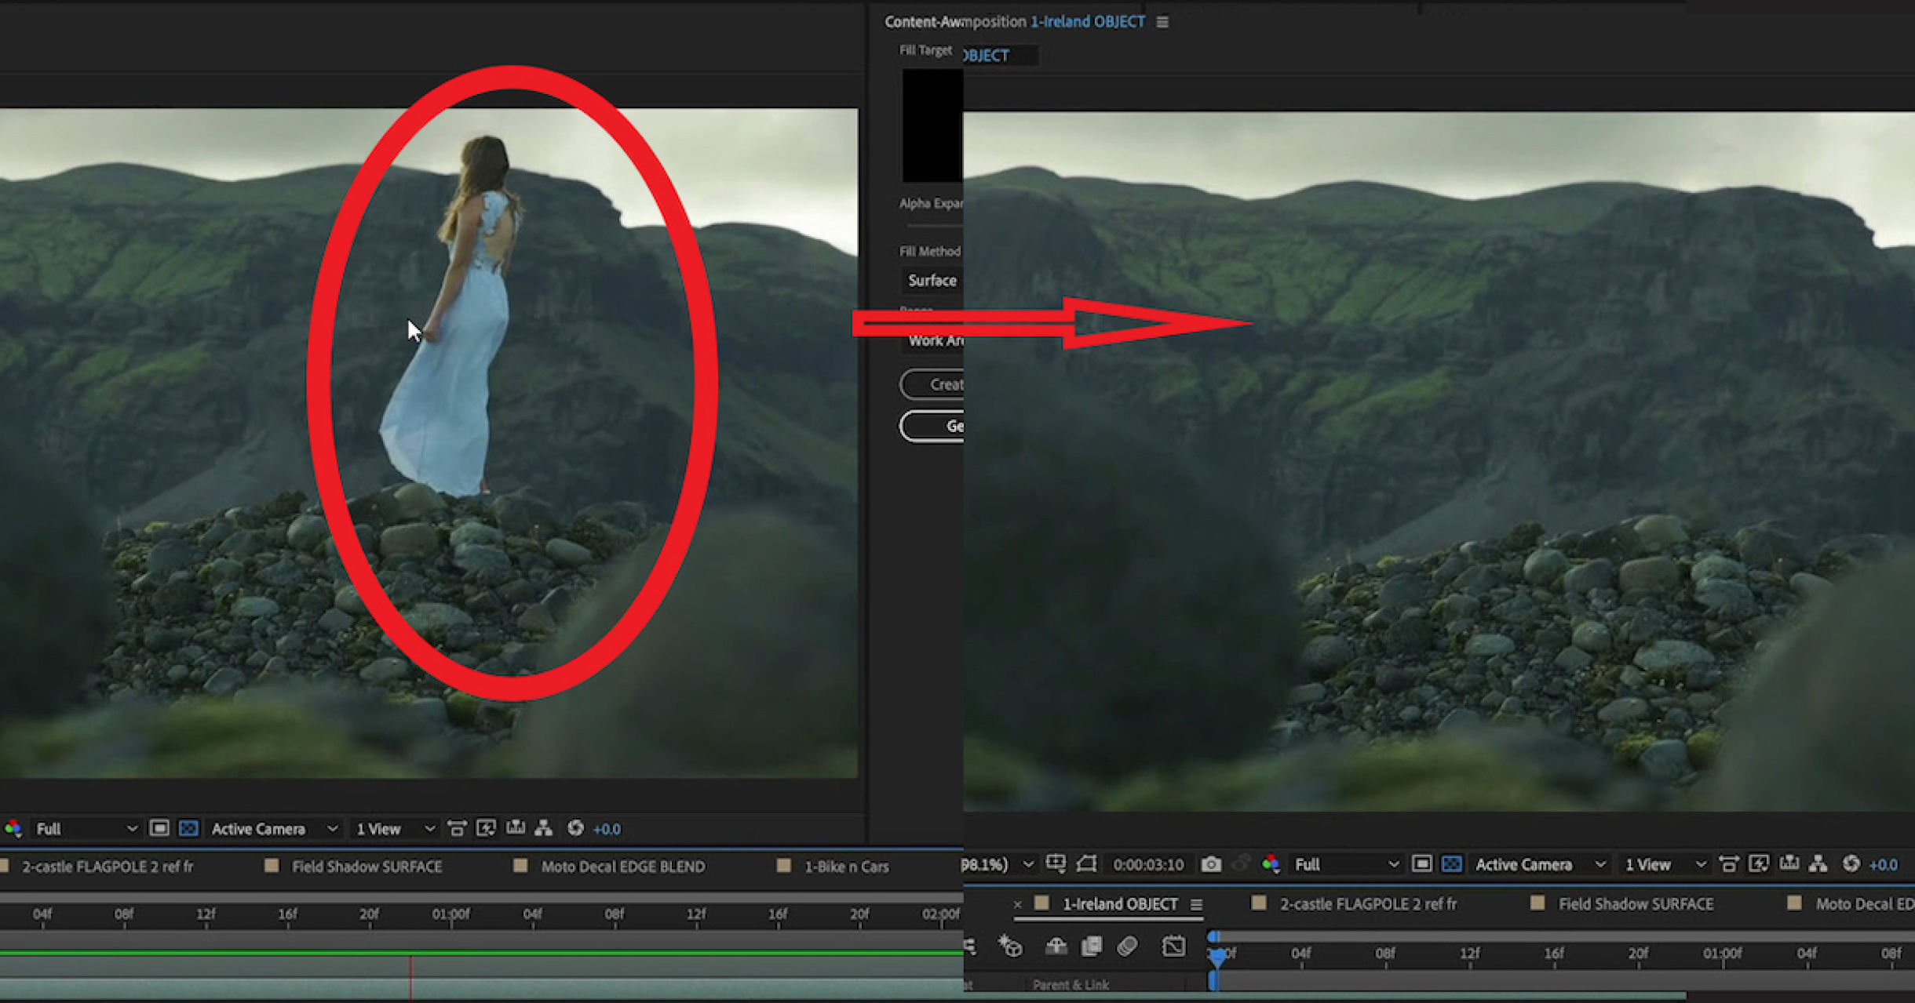Click the +0.0 exposure value in left viewer
The image size is (1915, 1003).
(x=607, y=829)
